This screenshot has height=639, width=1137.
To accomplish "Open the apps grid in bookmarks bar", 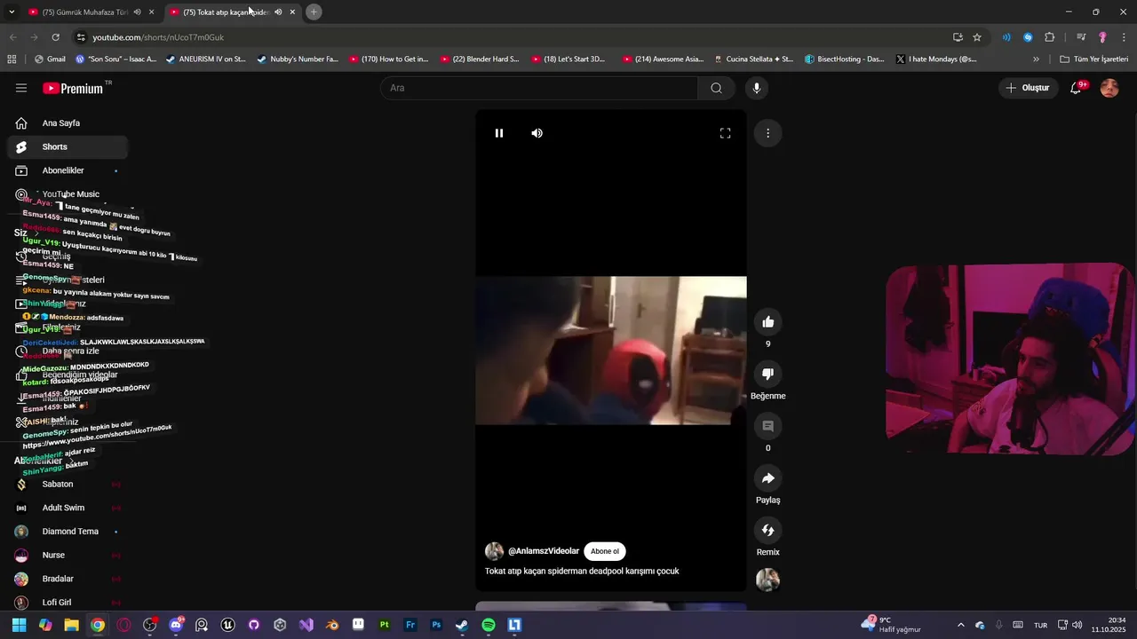I will pos(12,59).
